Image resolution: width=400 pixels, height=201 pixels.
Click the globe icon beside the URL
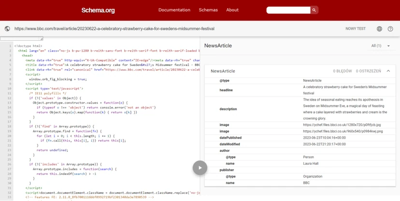[7, 29]
